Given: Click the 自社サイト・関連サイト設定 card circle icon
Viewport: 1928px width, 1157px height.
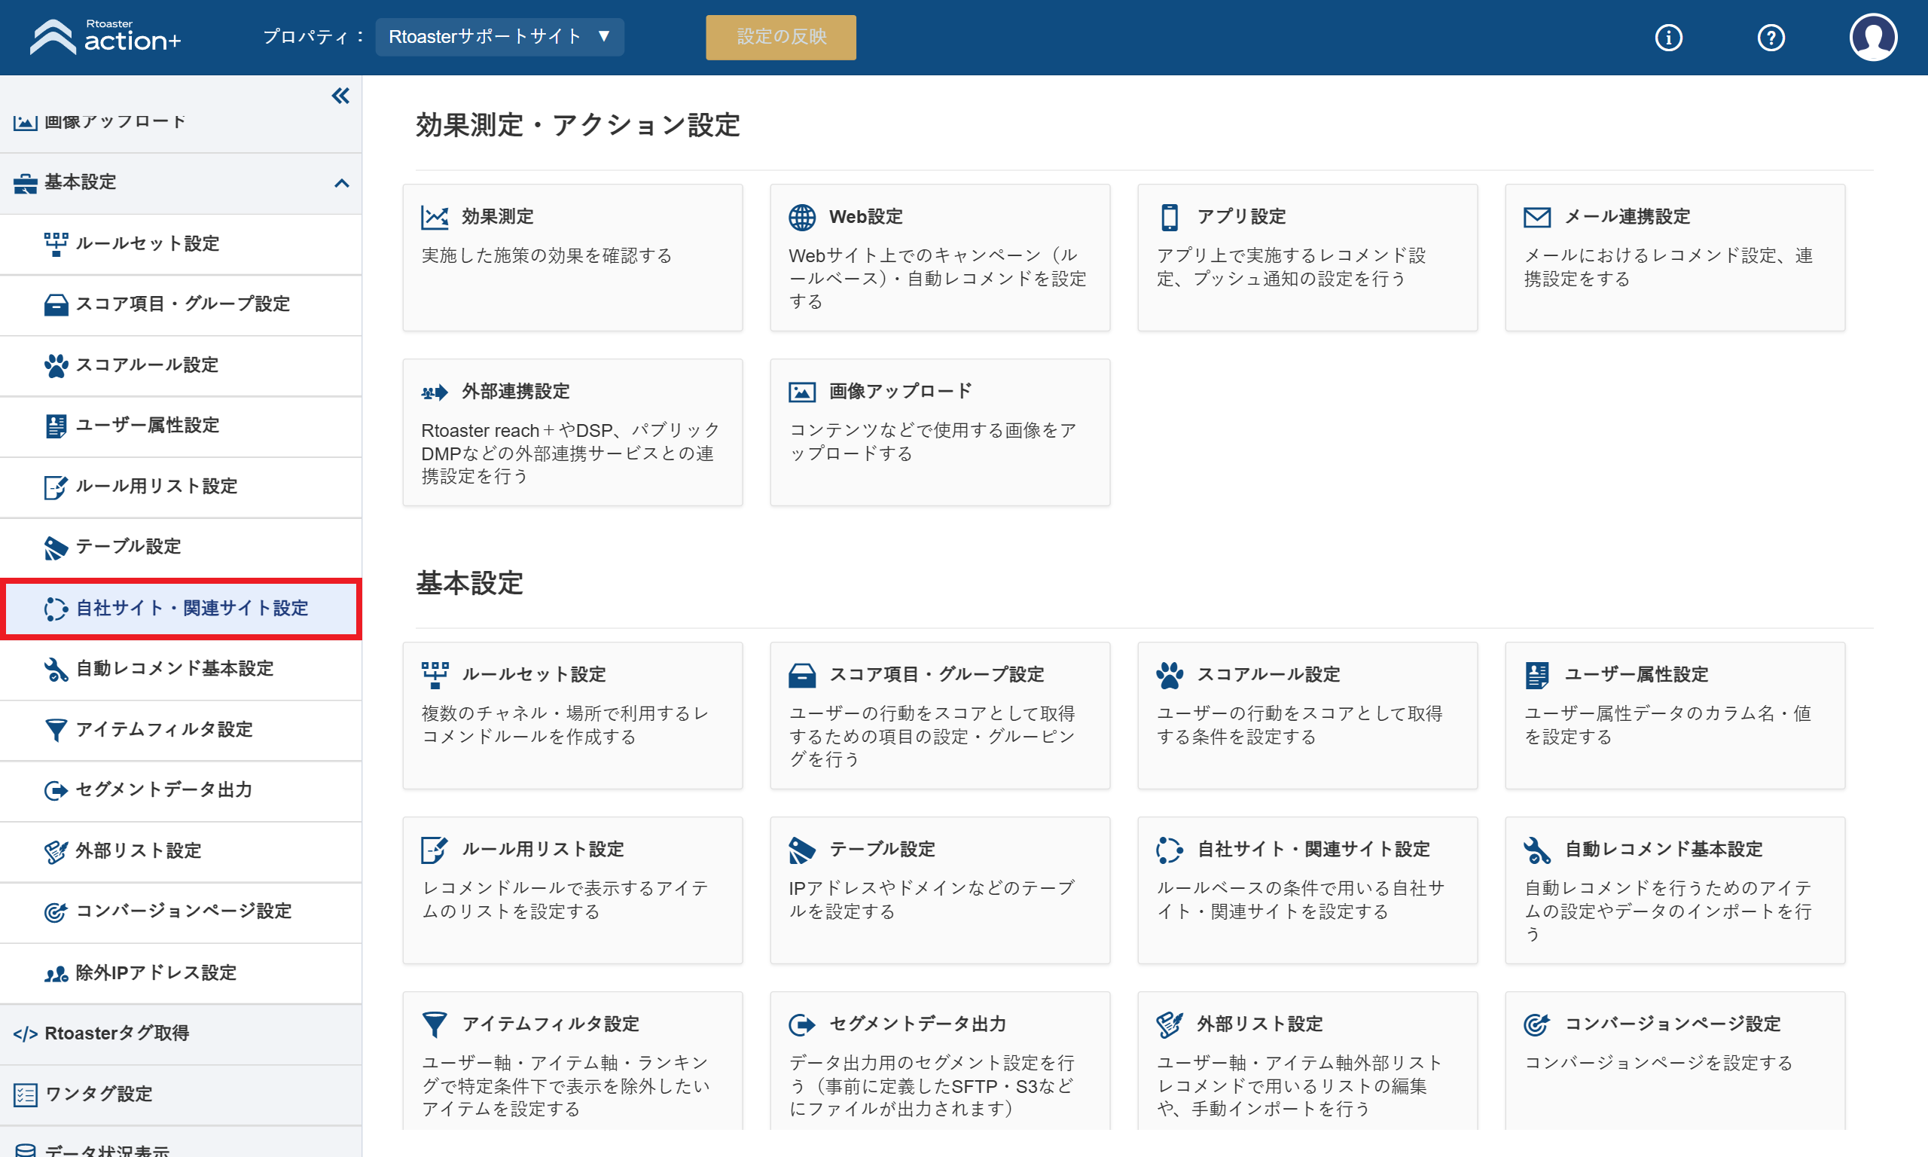Looking at the screenshot, I should click(x=1169, y=850).
